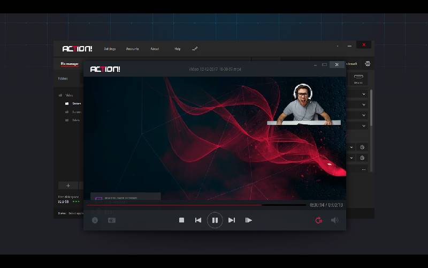Skip to the next video

(232, 220)
